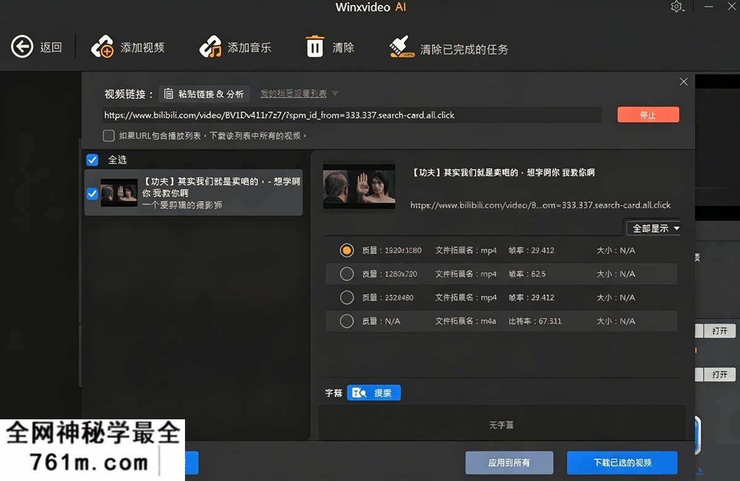Click the 搜索 subtitle button label
The width and height of the screenshot is (740, 481).
point(383,393)
